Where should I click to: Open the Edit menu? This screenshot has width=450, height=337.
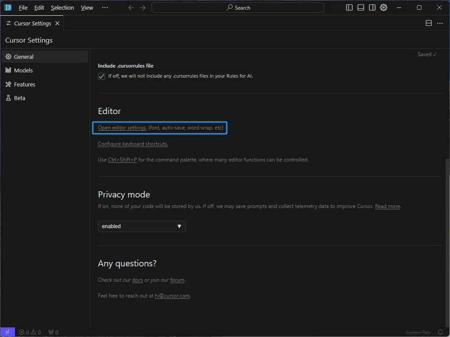39,8
